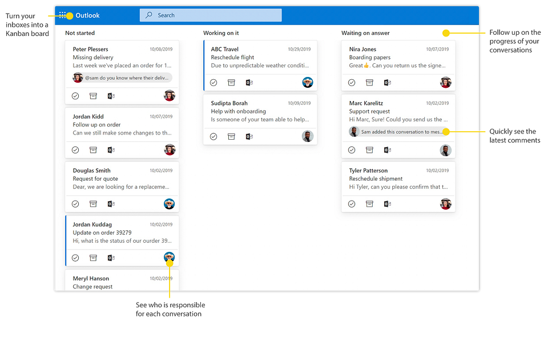Click assignee avatar on Jordan Kidd card
The width and height of the screenshot is (548, 342).
pyautogui.click(x=170, y=150)
